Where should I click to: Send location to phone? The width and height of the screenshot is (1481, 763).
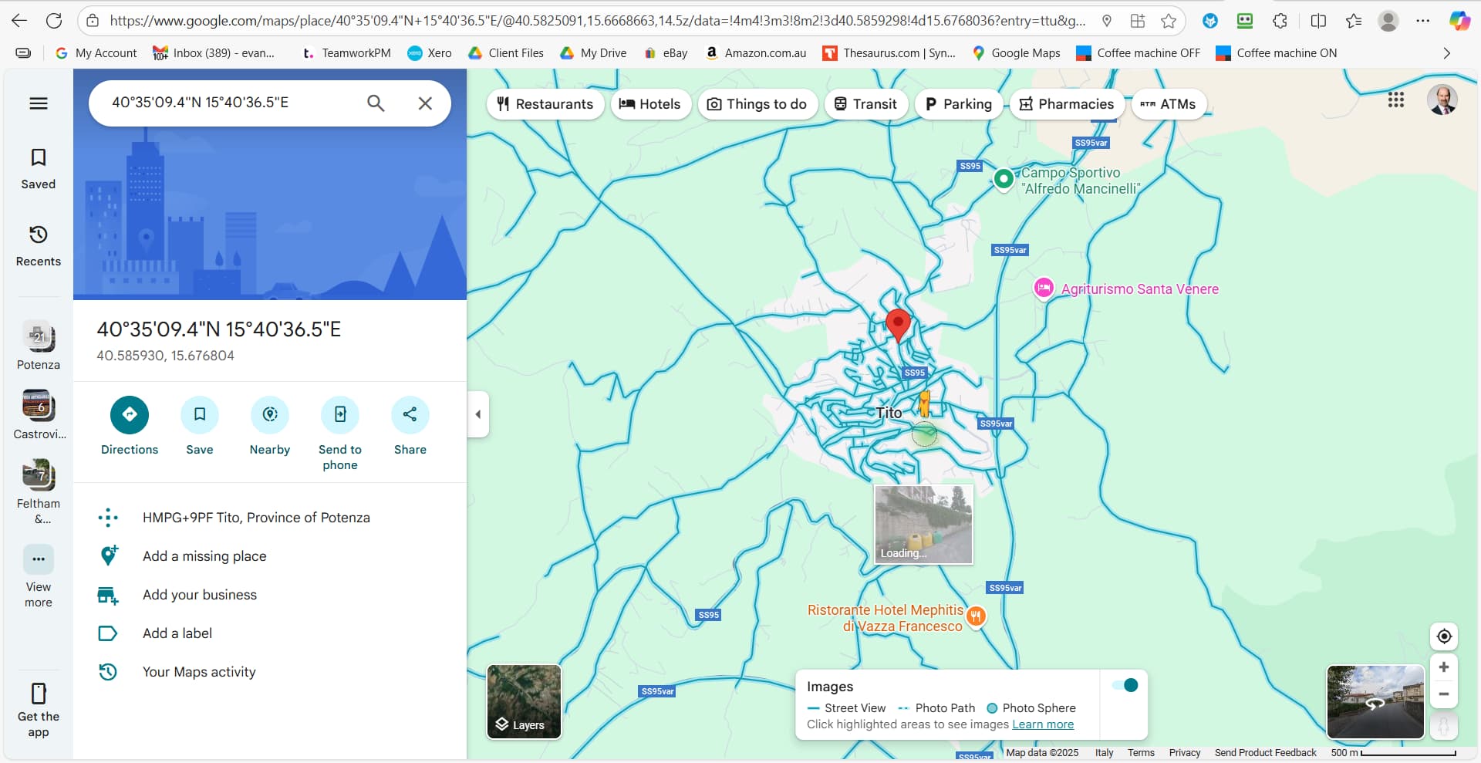[x=339, y=415]
